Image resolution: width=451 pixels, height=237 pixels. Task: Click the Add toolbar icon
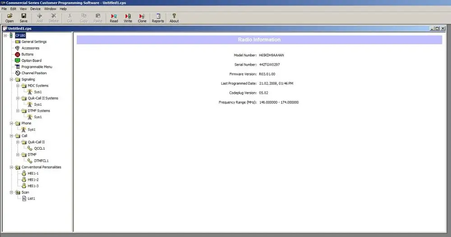39,16
